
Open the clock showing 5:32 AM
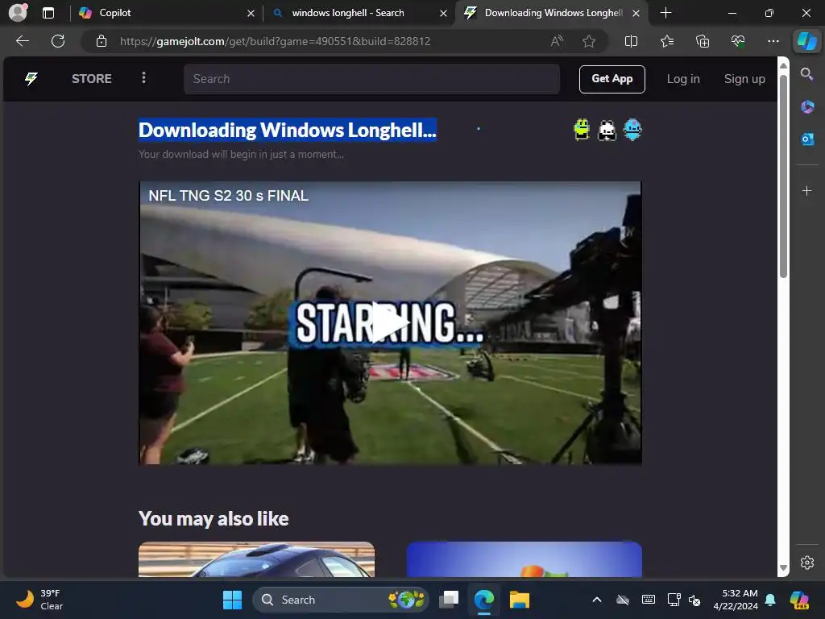click(x=736, y=600)
